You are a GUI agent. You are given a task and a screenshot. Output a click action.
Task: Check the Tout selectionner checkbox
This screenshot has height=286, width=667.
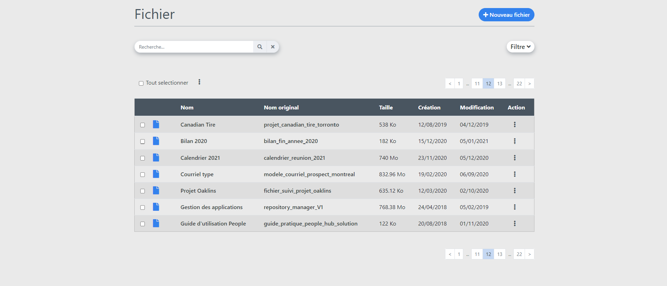141,83
